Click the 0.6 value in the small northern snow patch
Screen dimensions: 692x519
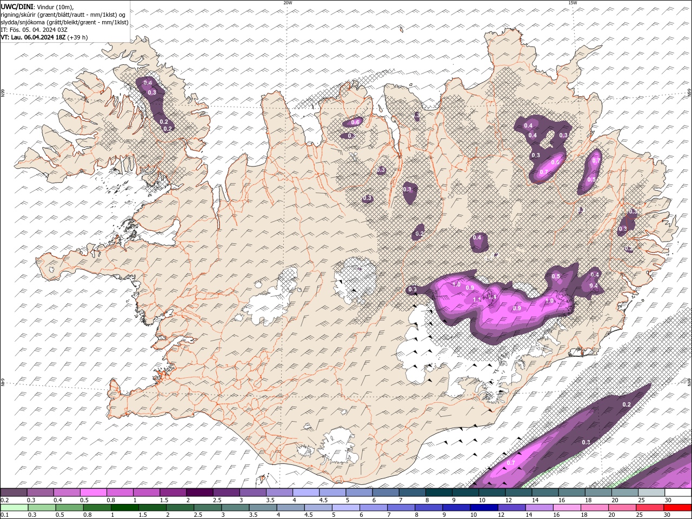coord(355,122)
